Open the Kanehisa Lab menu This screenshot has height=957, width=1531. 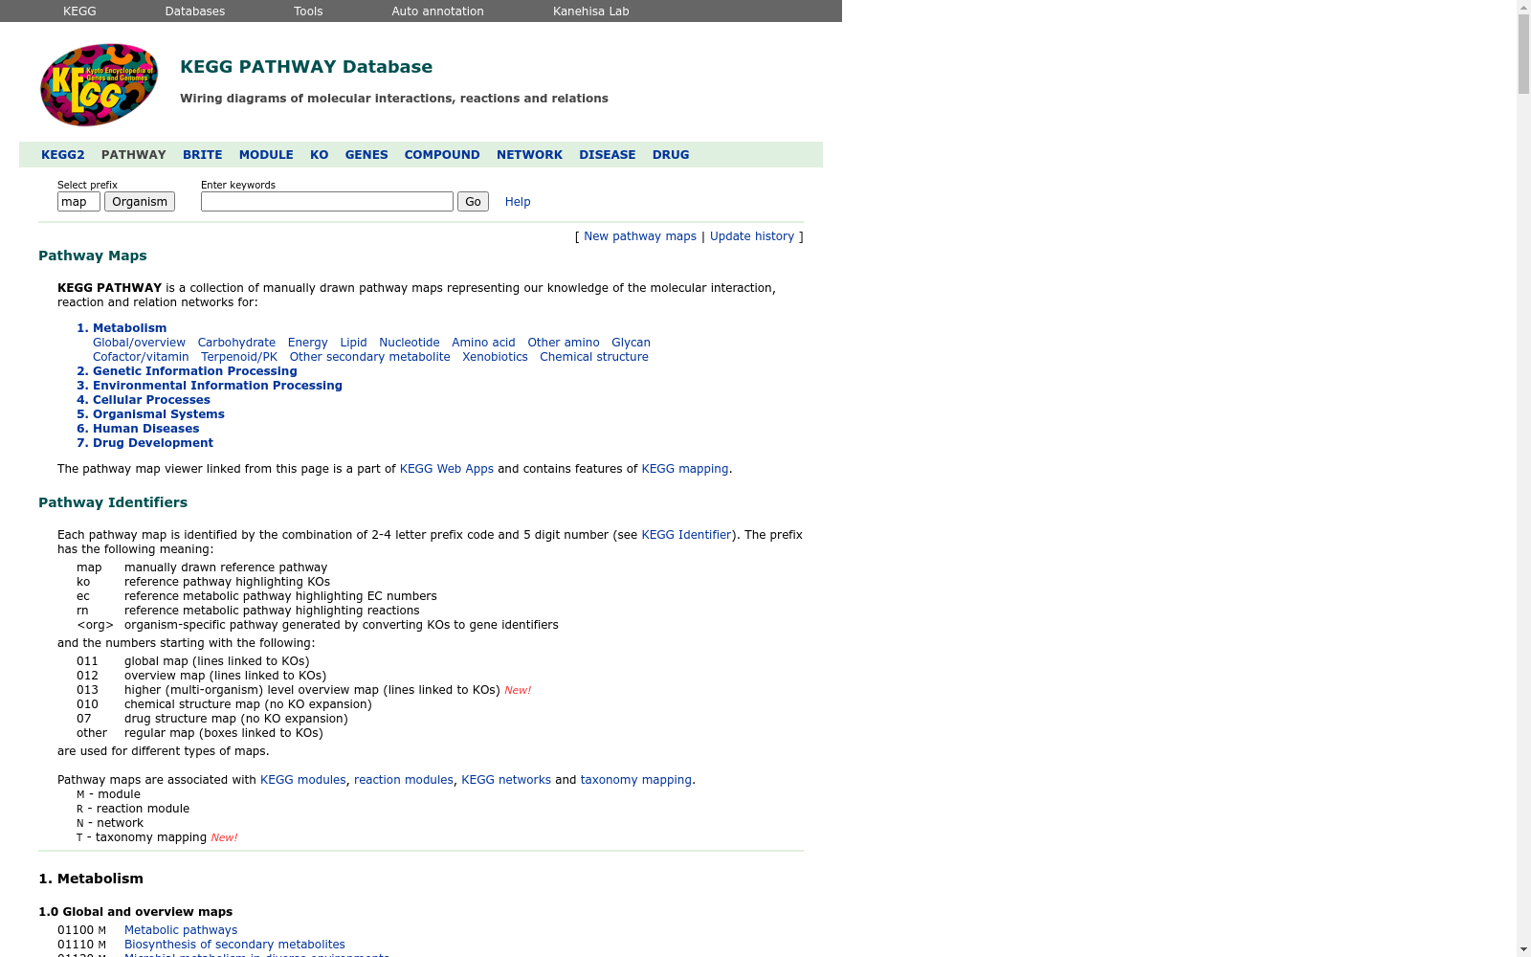pos(591,11)
